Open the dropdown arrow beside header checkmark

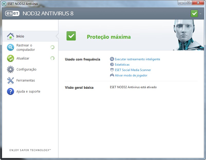[201, 14]
